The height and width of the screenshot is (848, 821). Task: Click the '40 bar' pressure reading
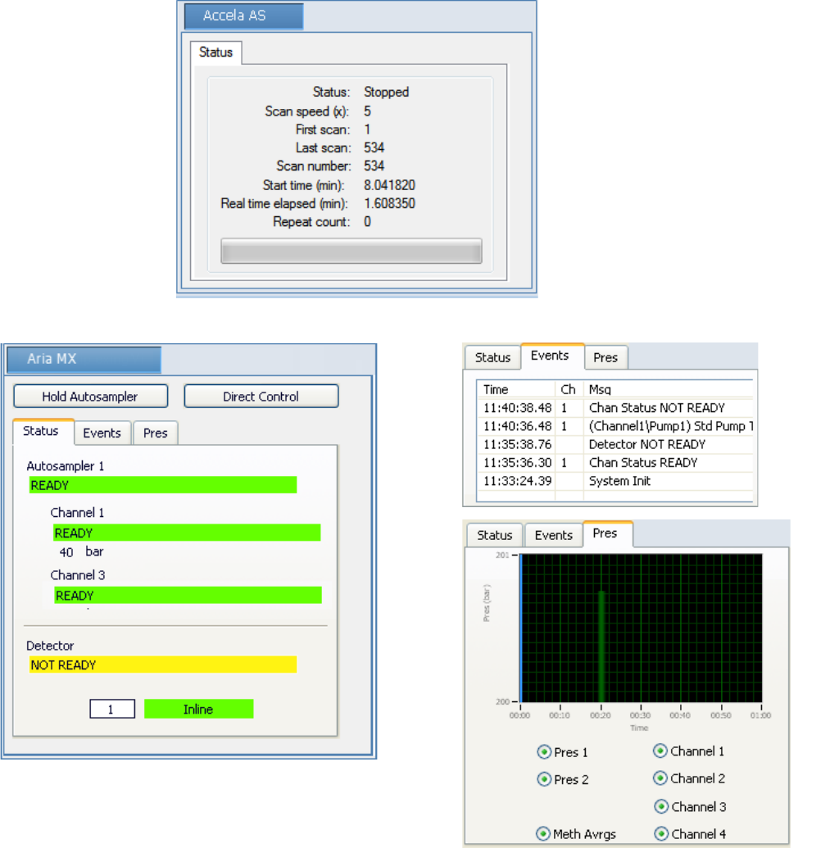click(x=81, y=551)
